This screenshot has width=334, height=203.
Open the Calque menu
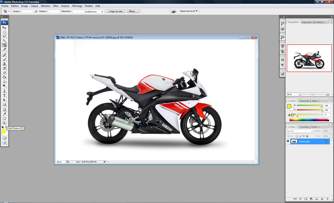tap(34, 6)
